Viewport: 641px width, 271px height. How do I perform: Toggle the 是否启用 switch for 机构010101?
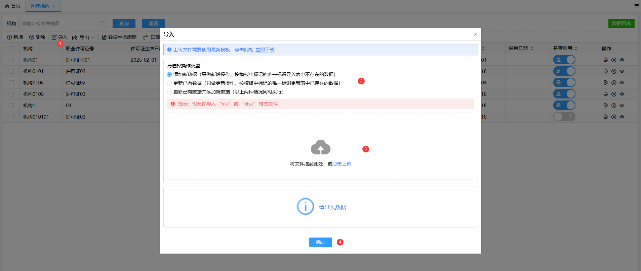pyautogui.click(x=564, y=117)
